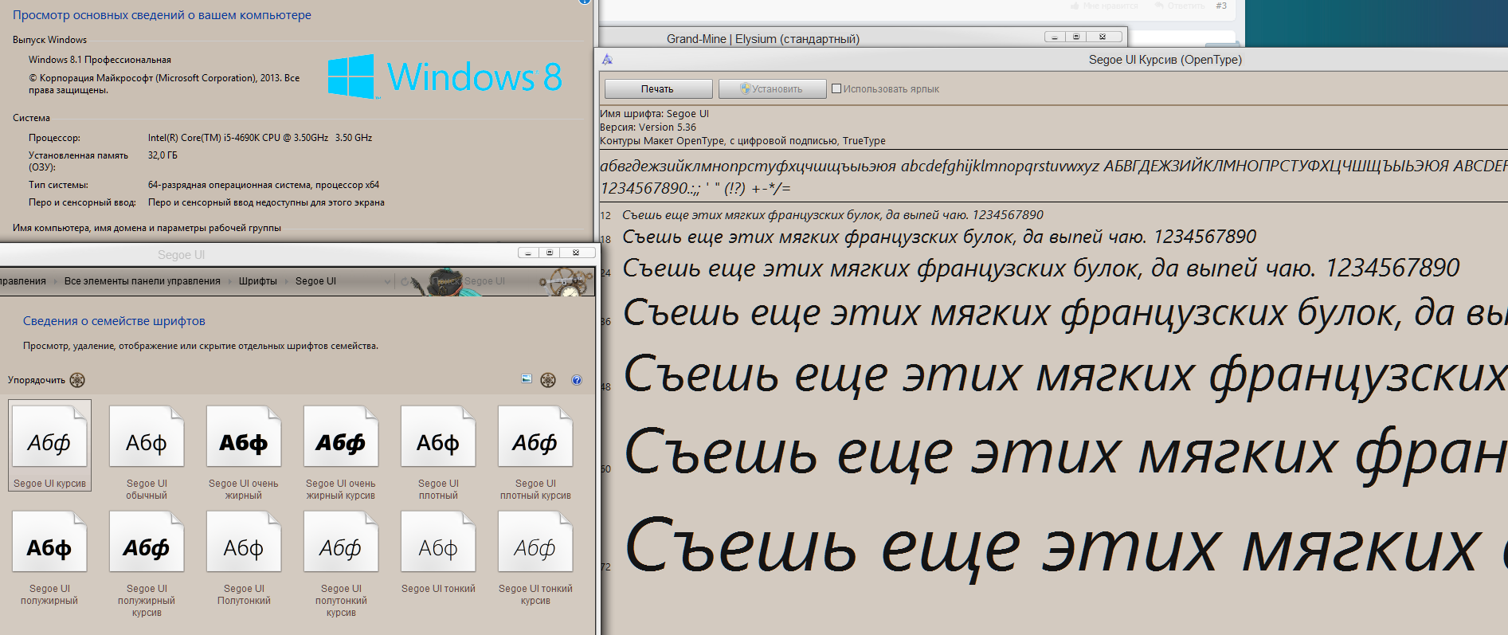
Task: Expand breadcrumb arrow after Все элементы панели управления
Action: 229,281
